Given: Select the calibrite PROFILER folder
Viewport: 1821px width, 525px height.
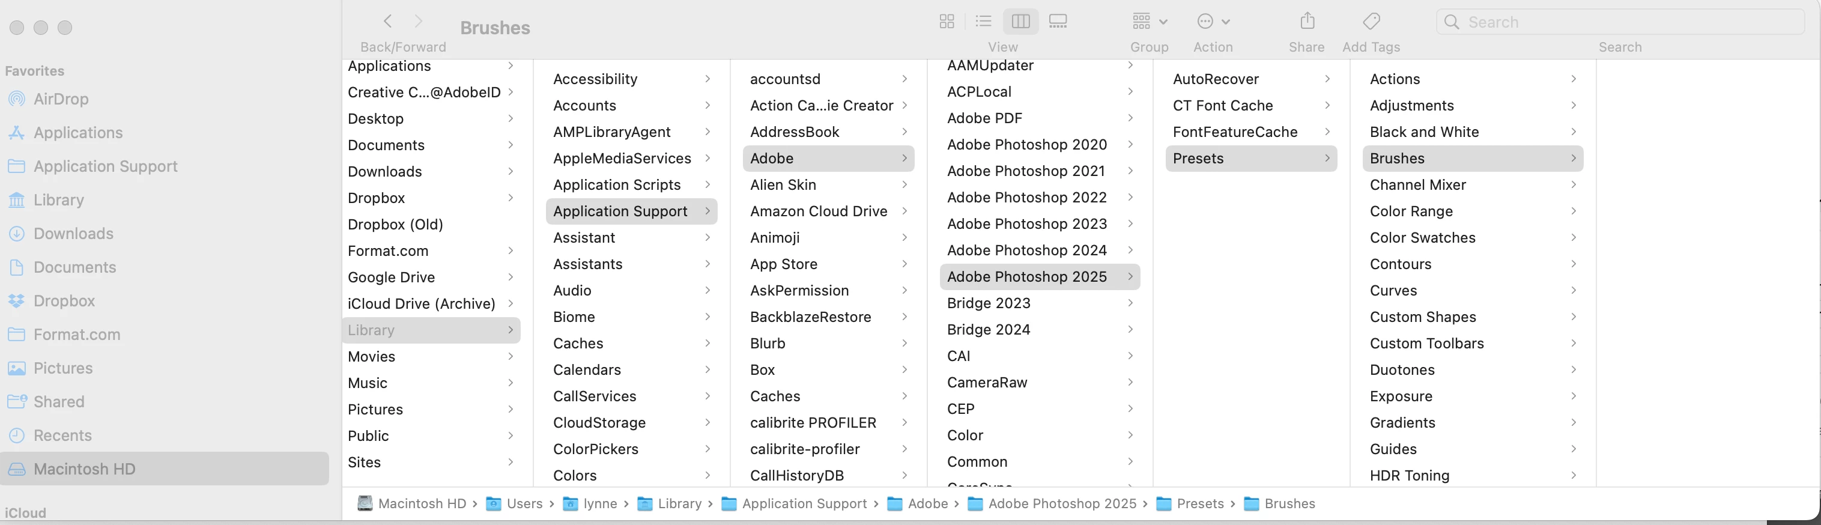Looking at the screenshot, I should pyautogui.click(x=828, y=422).
